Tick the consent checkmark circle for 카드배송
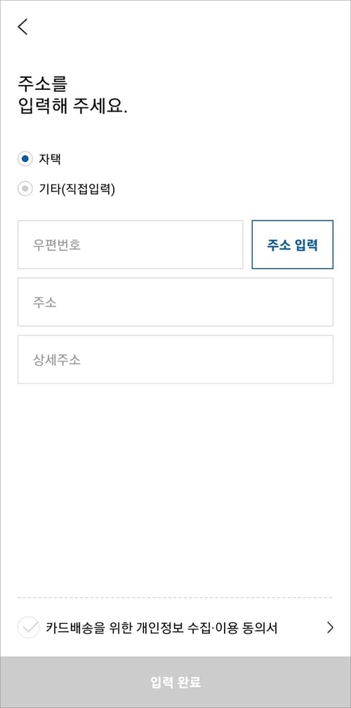 (29, 627)
